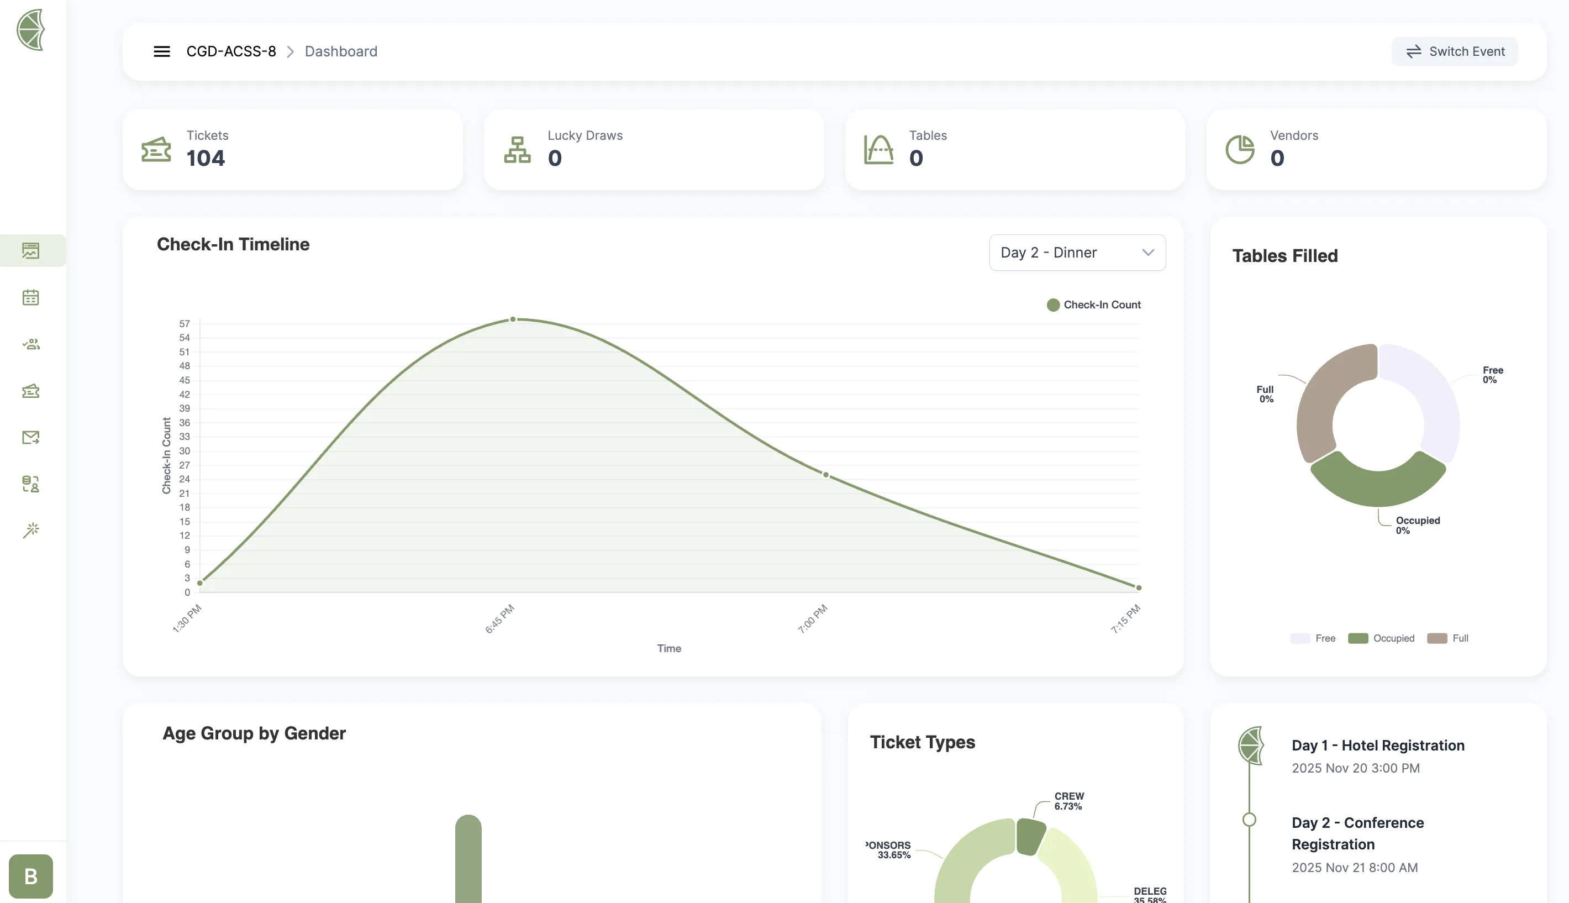Select the ticket icon in the sidebar
Viewport: 1569px width, 903px height.
[31, 391]
